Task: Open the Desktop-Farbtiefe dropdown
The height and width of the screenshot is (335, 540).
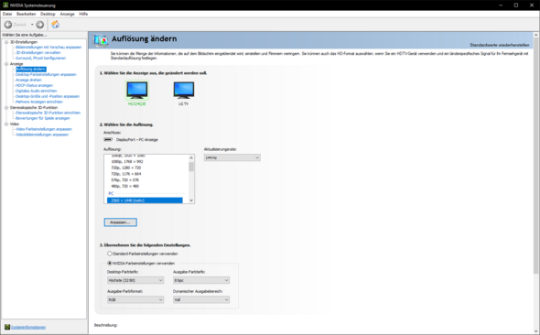Action: (x=135, y=280)
